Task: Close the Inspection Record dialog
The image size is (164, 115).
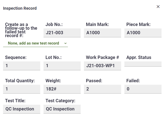Action: pos(158,7)
